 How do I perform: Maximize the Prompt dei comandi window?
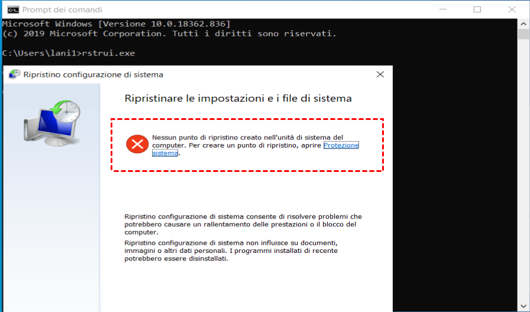[477, 9]
